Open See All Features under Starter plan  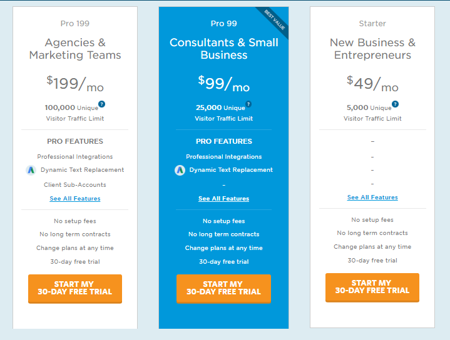(372, 197)
